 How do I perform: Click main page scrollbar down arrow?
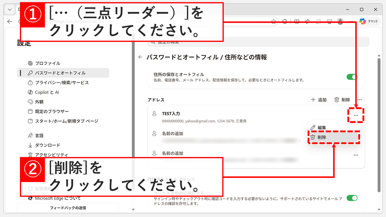379,209
